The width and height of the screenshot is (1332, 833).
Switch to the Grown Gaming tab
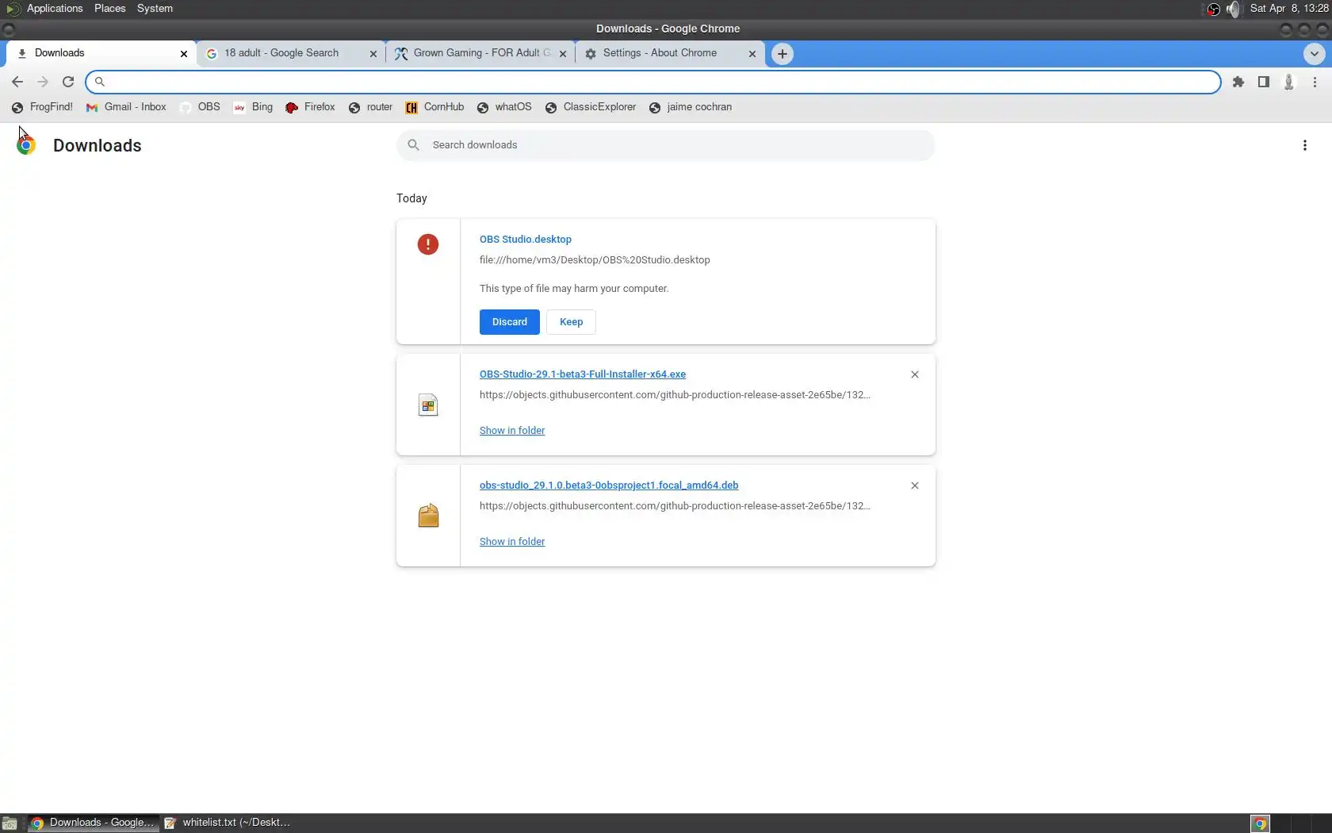coord(479,53)
